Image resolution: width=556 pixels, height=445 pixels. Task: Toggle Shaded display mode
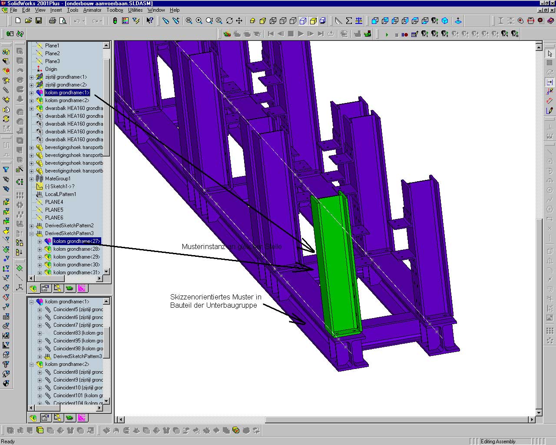pyautogui.click(x=313, y=20)
